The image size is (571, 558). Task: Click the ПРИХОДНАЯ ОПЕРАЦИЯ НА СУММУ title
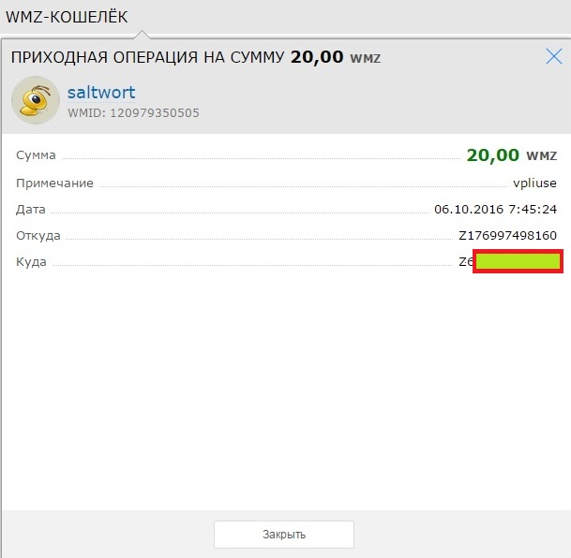point(147,57)
